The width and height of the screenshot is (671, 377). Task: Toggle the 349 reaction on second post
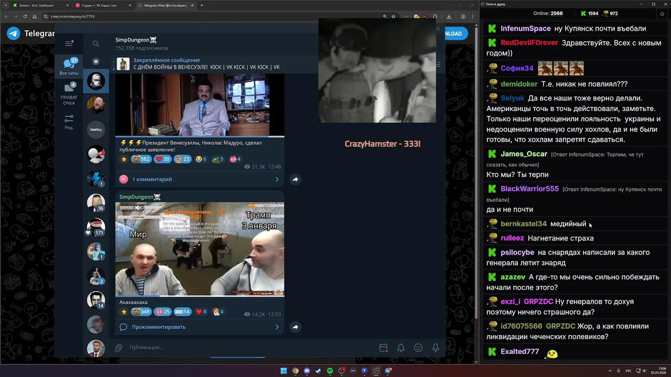[140, 312]
